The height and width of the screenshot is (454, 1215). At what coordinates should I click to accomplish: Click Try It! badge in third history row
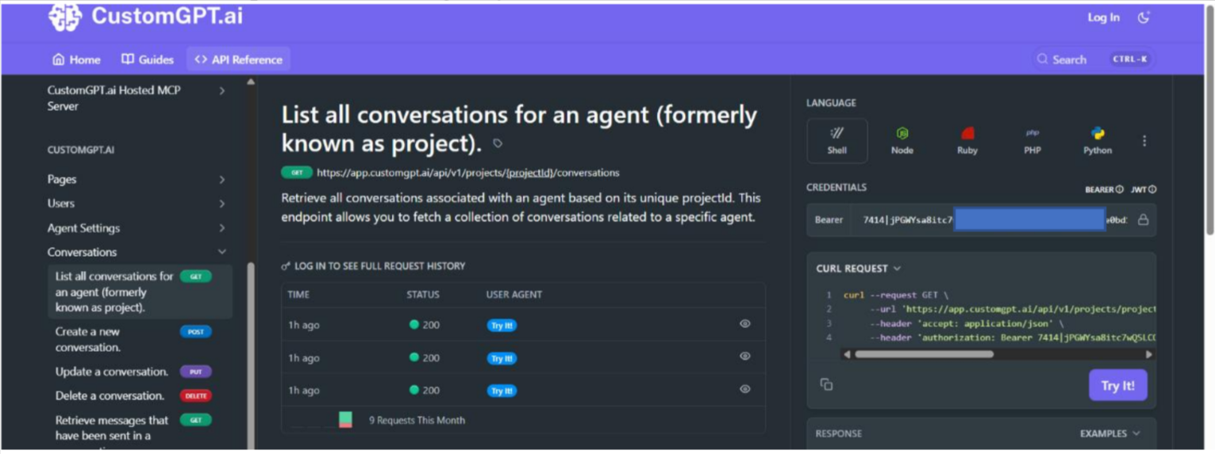502,391
